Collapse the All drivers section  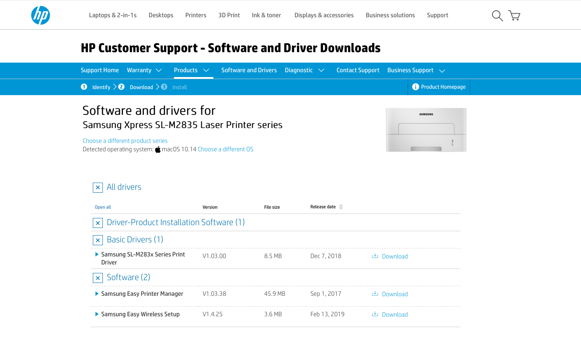(x=98, y=187)
